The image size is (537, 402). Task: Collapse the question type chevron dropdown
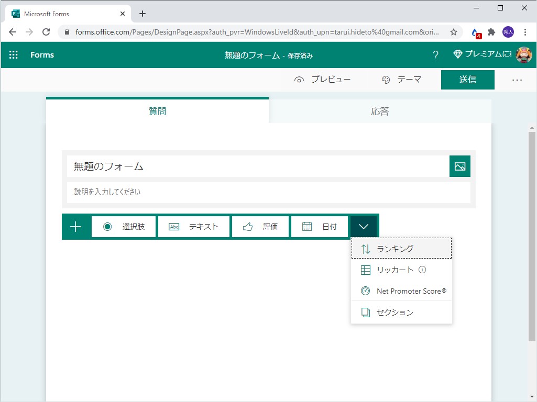(364, 226)
